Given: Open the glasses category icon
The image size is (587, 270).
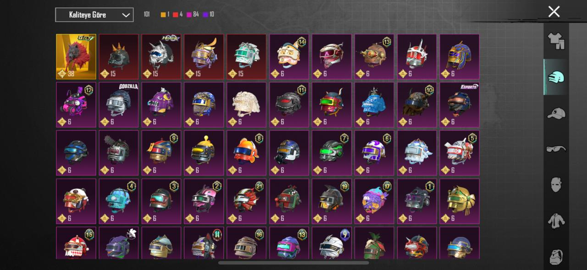Looking at the screenshot, I should (556, 149).
